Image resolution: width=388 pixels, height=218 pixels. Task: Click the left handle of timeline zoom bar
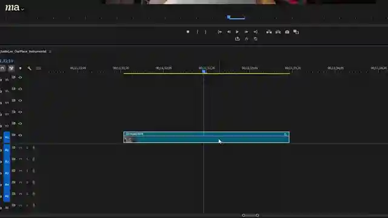(x=244, y=216)
